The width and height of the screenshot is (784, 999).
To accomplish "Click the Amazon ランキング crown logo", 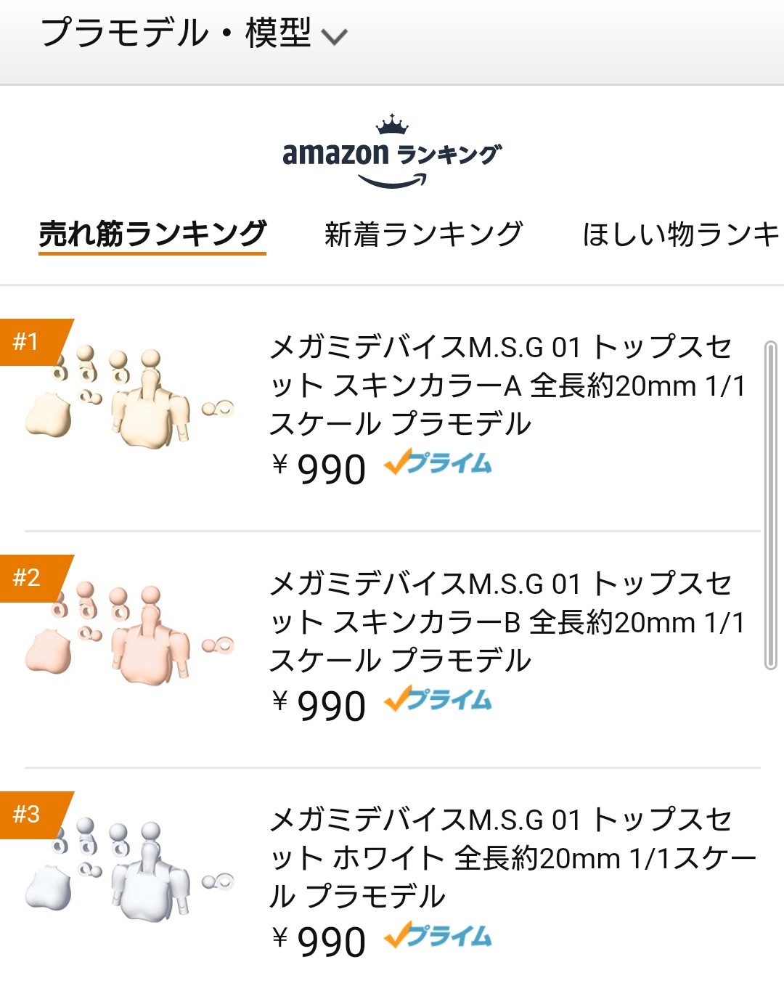I will 391,151.
